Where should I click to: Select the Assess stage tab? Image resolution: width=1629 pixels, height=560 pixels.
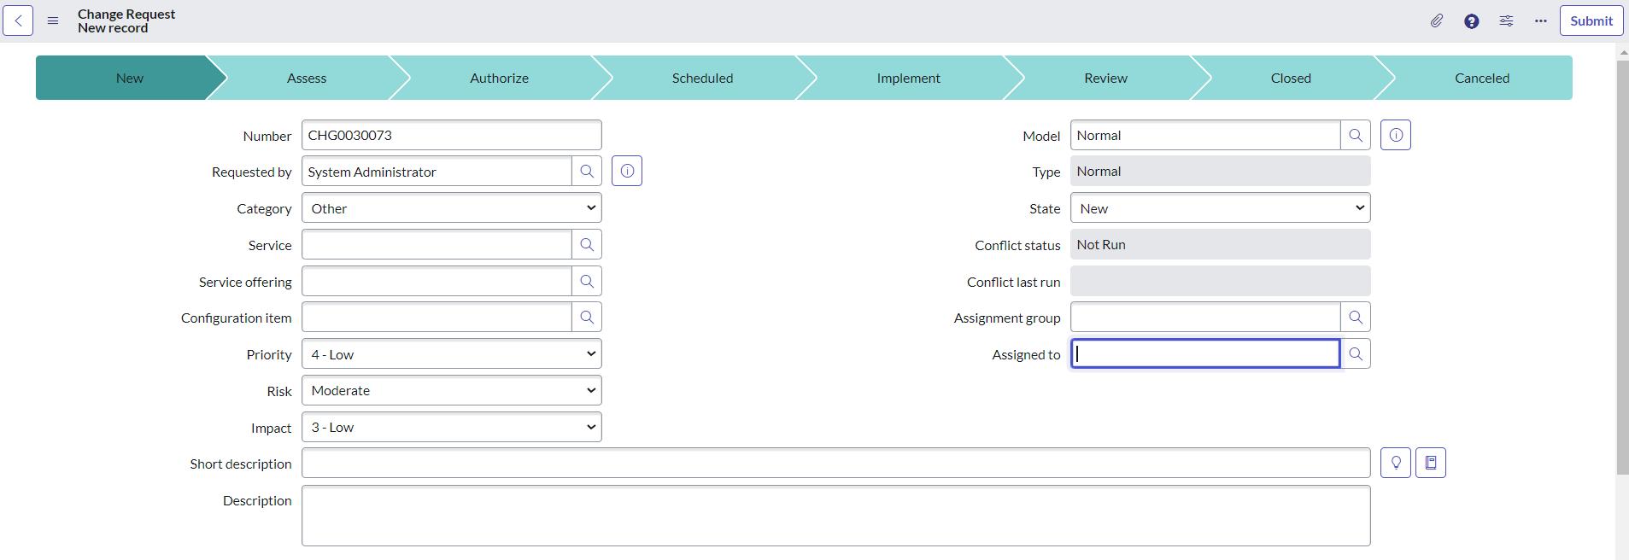[307, 78]
